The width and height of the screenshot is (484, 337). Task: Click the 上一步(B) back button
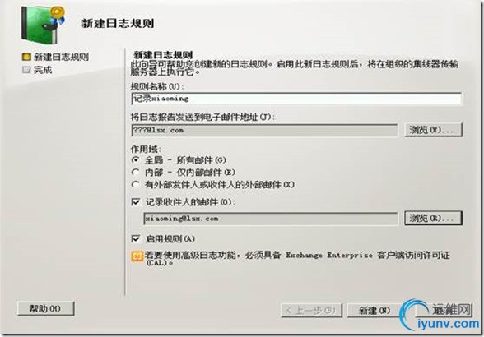tap(311, 310)
